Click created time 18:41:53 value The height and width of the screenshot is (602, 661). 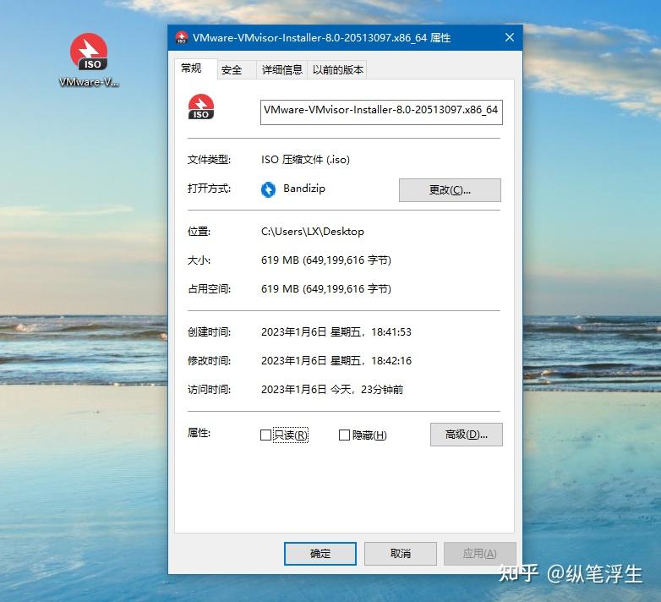336,331
